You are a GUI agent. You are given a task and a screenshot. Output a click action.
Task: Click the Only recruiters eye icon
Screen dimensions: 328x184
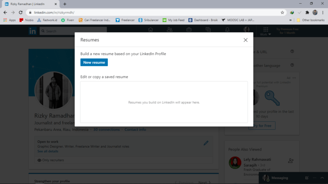39,160
